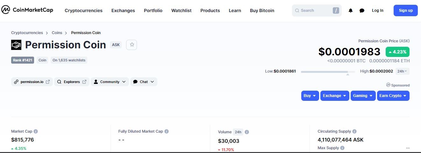
Task: Open the Exchanges menu
Action: pos(123,10)
